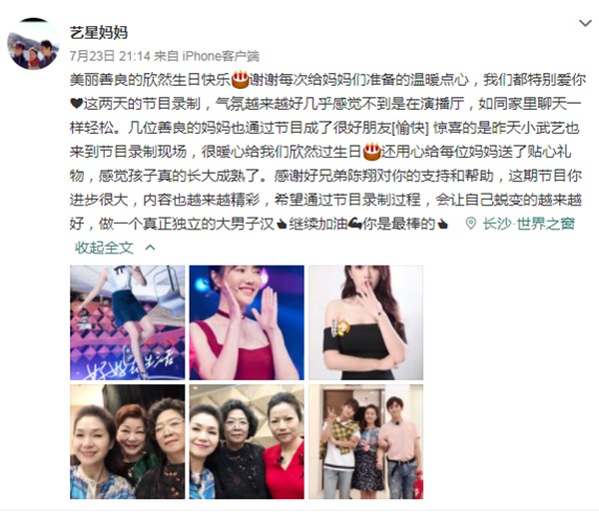Screen dimensions: 599x517
Task: Collapse the post with 收起全文
Action: pos(104,248)
